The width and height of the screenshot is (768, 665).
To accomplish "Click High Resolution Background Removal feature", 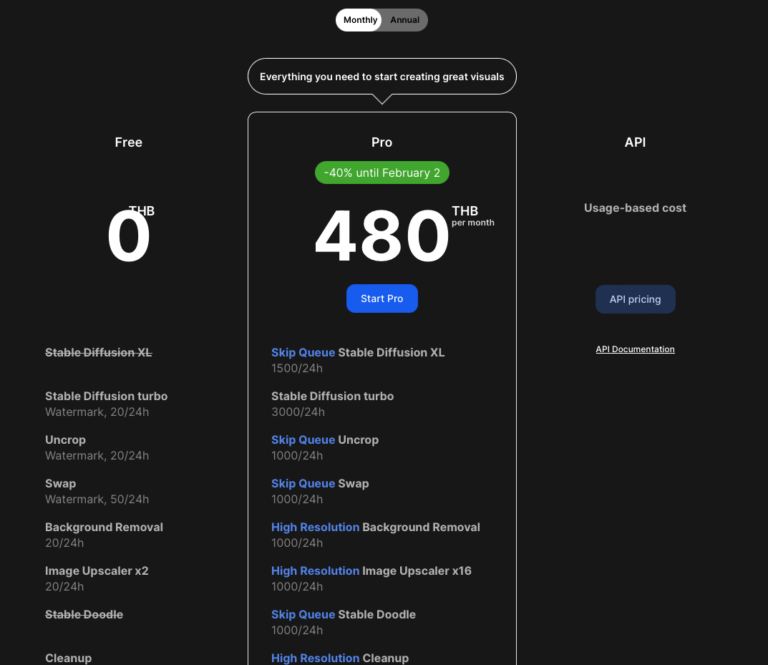I will [375, 527].
